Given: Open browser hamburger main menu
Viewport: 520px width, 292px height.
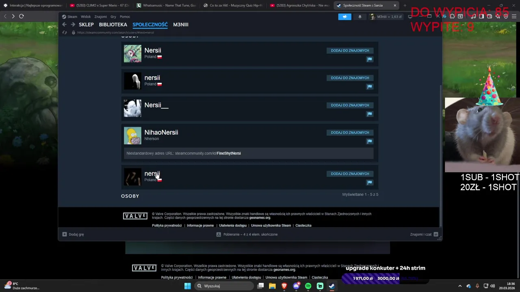Looking at the screenshot, I should tap(514, 16).
